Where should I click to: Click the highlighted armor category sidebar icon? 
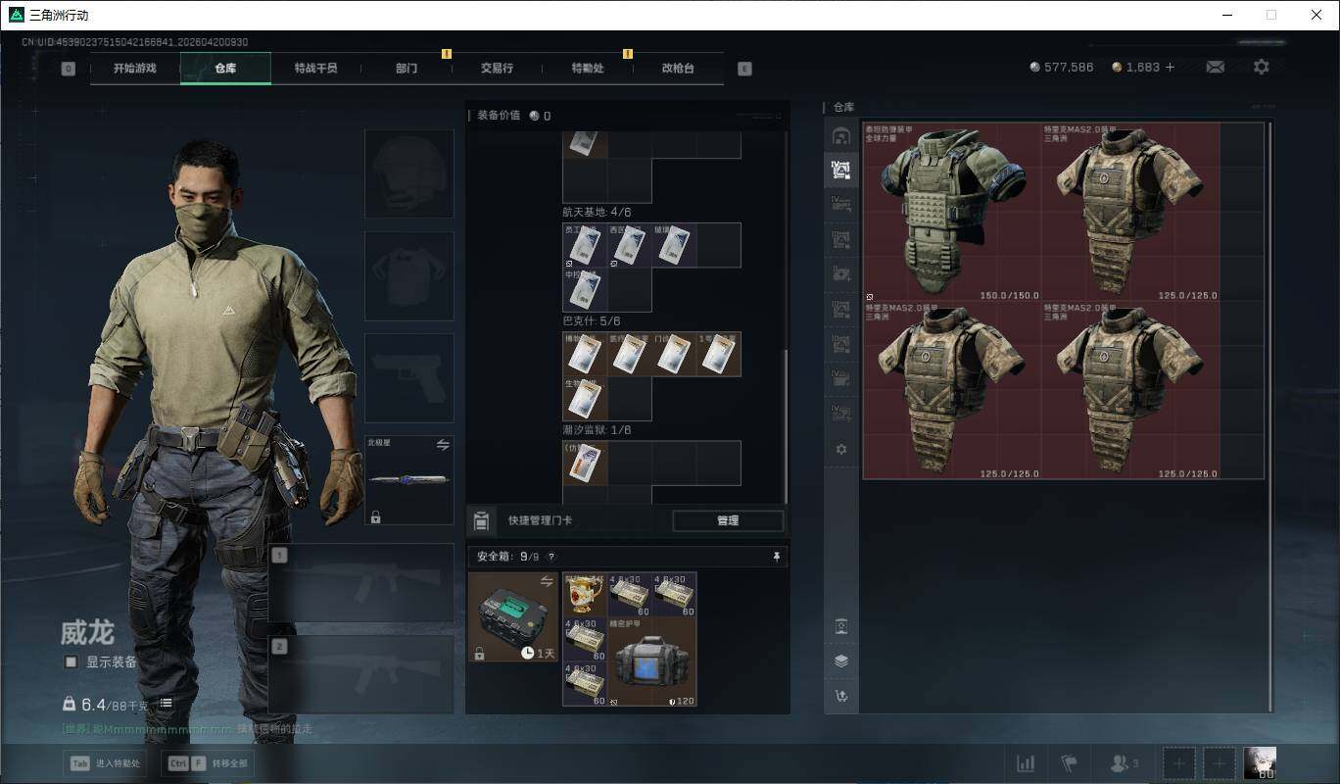point(840,170)
